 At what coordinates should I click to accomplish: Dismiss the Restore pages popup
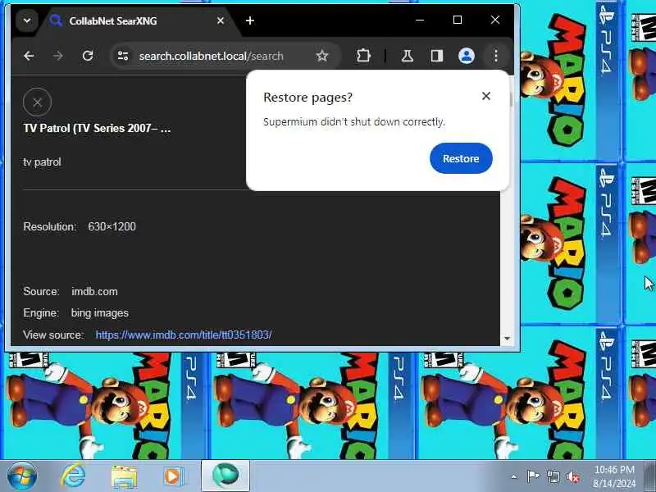tap(485, 96)
